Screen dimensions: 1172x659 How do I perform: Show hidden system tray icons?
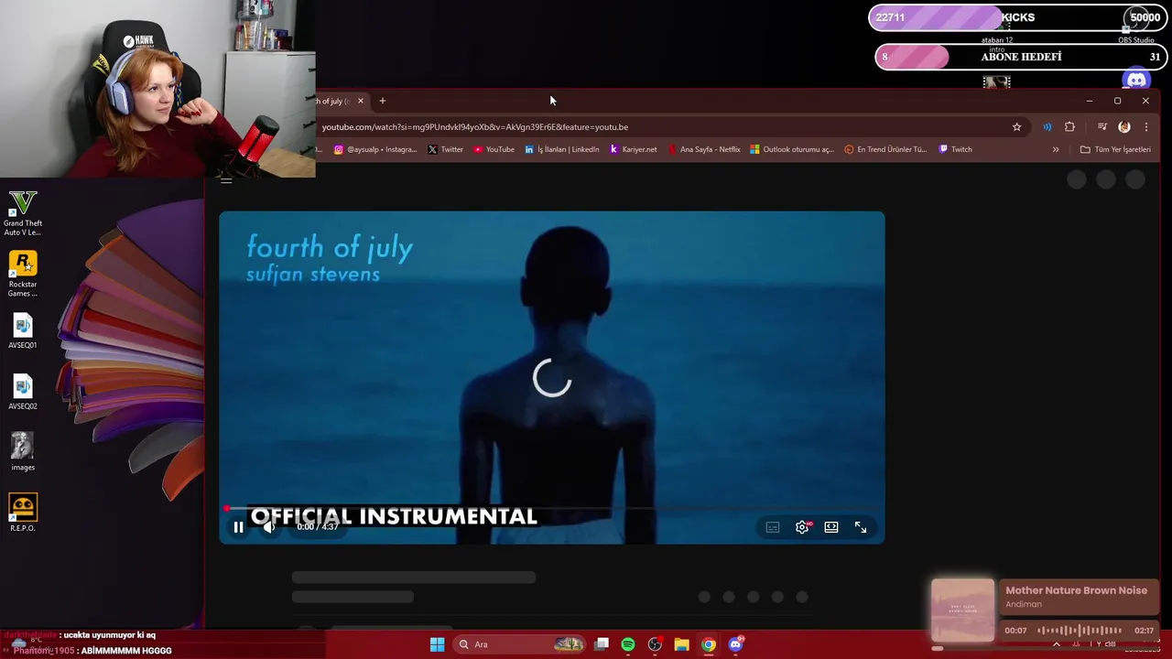coord(1056,644)
